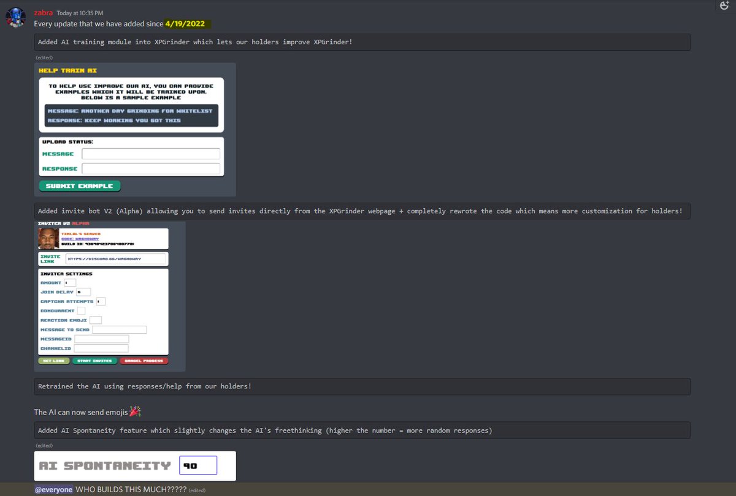The image size is (736, 496).
Task: Open the Help Train AI image
Action: (135, 130)
